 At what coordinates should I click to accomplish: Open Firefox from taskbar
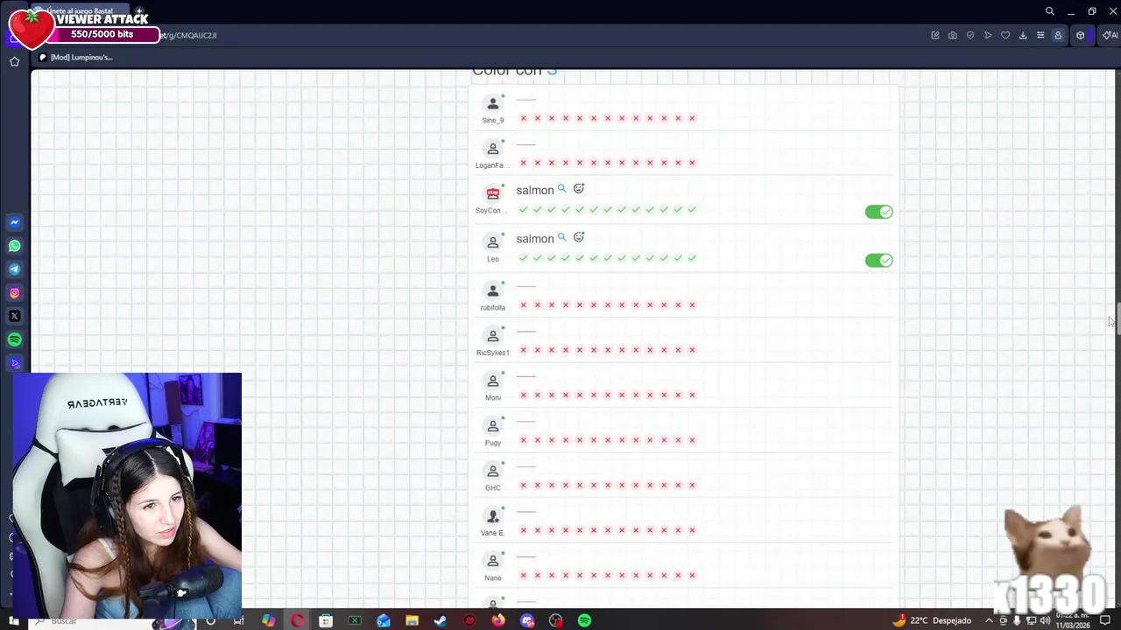[498, 621]
